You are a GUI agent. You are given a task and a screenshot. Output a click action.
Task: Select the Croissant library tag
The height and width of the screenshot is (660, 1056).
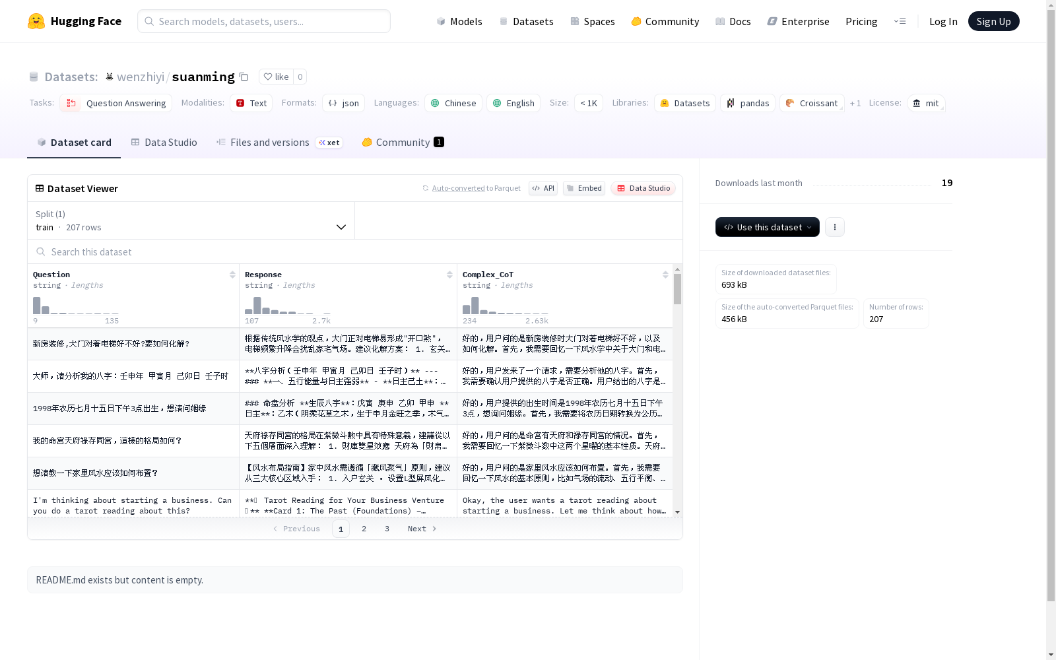812,103
